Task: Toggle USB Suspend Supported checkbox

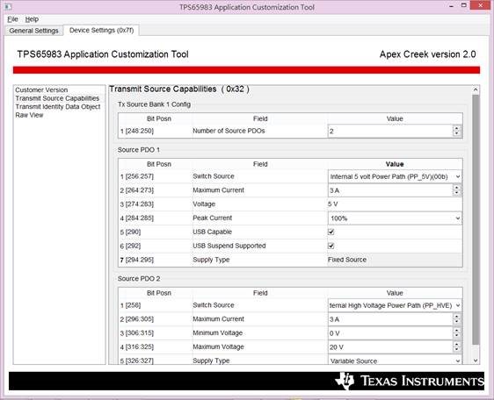Action: 331,246
